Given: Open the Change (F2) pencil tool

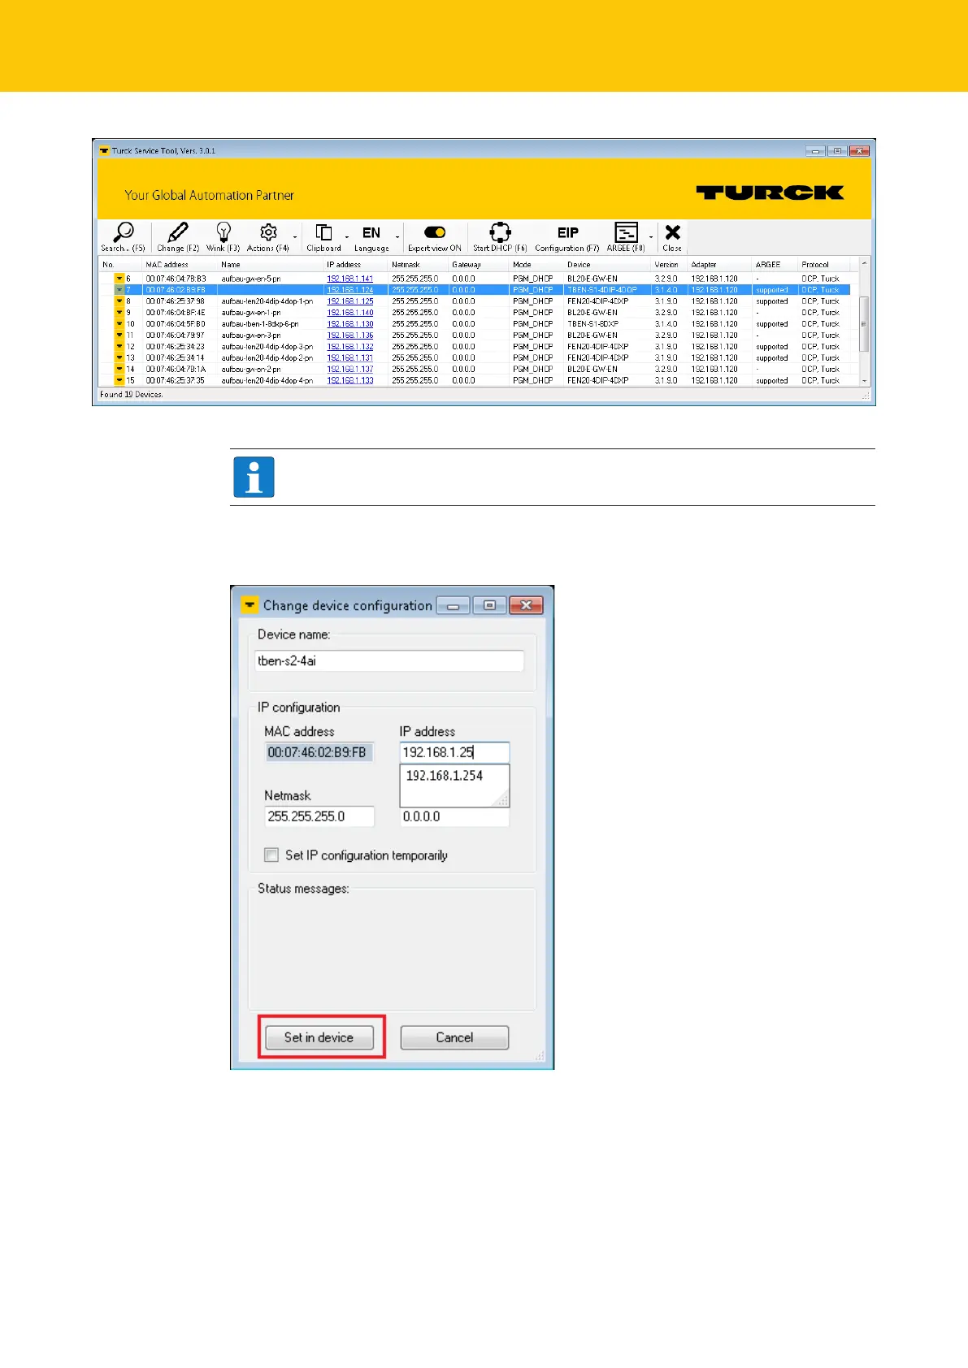Looking at the screenshot, I should [x=178, y=236].
